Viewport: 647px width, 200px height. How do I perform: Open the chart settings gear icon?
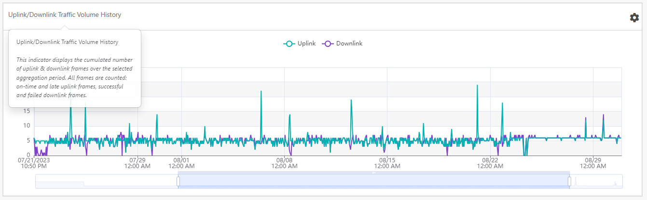coord(634,17)
